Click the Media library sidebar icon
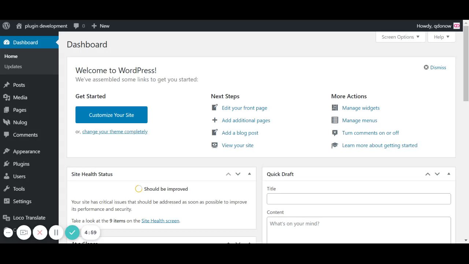 pos(7,98)
